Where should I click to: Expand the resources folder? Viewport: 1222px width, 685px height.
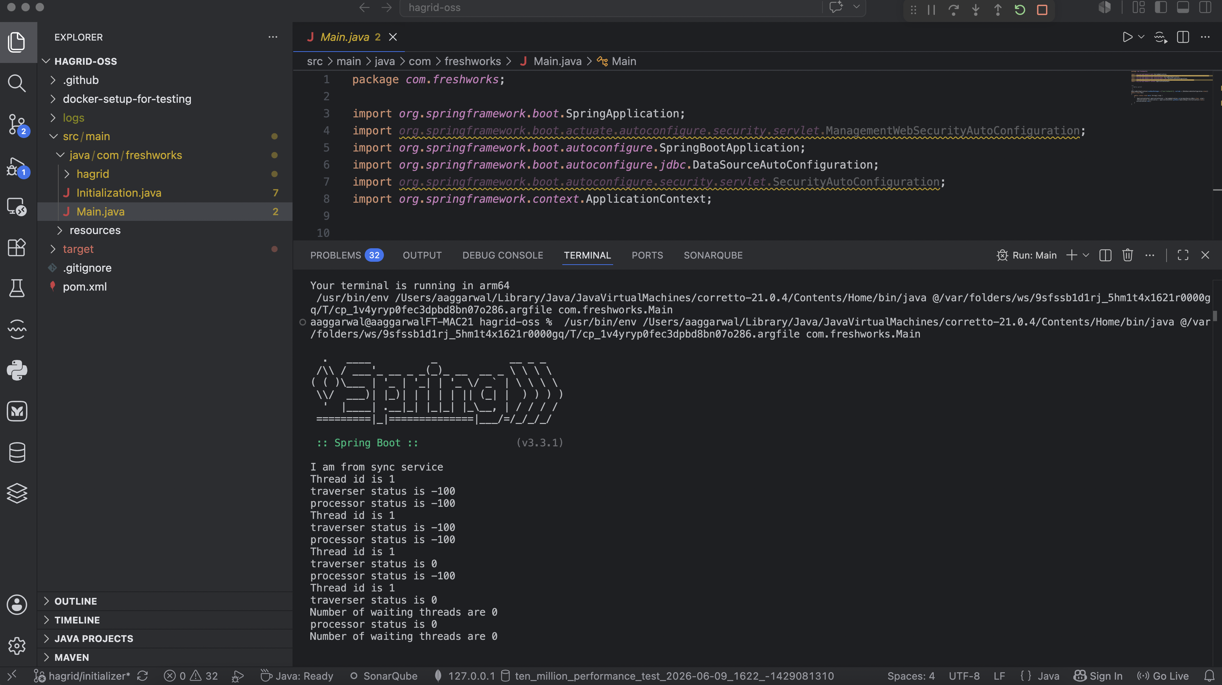click(165, 230)
